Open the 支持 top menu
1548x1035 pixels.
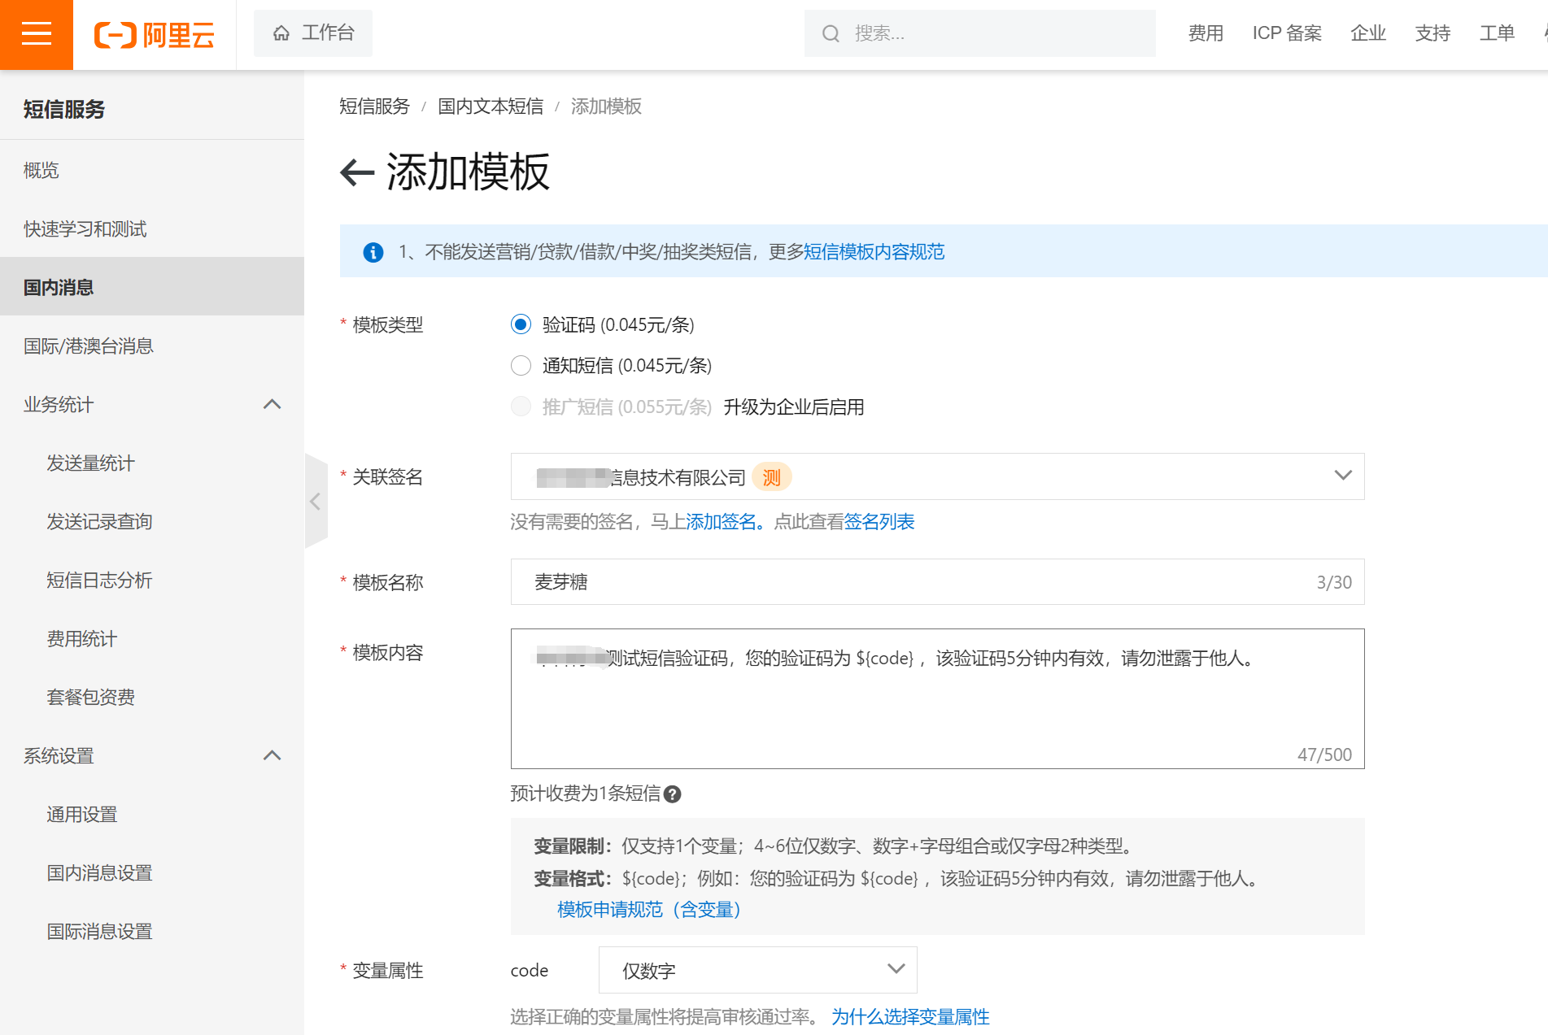tap(1432, 33)
